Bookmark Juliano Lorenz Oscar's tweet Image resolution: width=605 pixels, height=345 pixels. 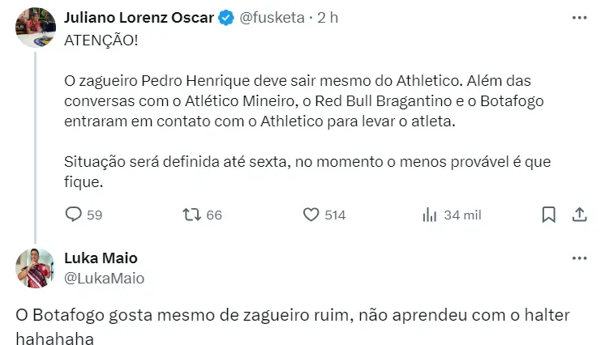click(548, 215)
